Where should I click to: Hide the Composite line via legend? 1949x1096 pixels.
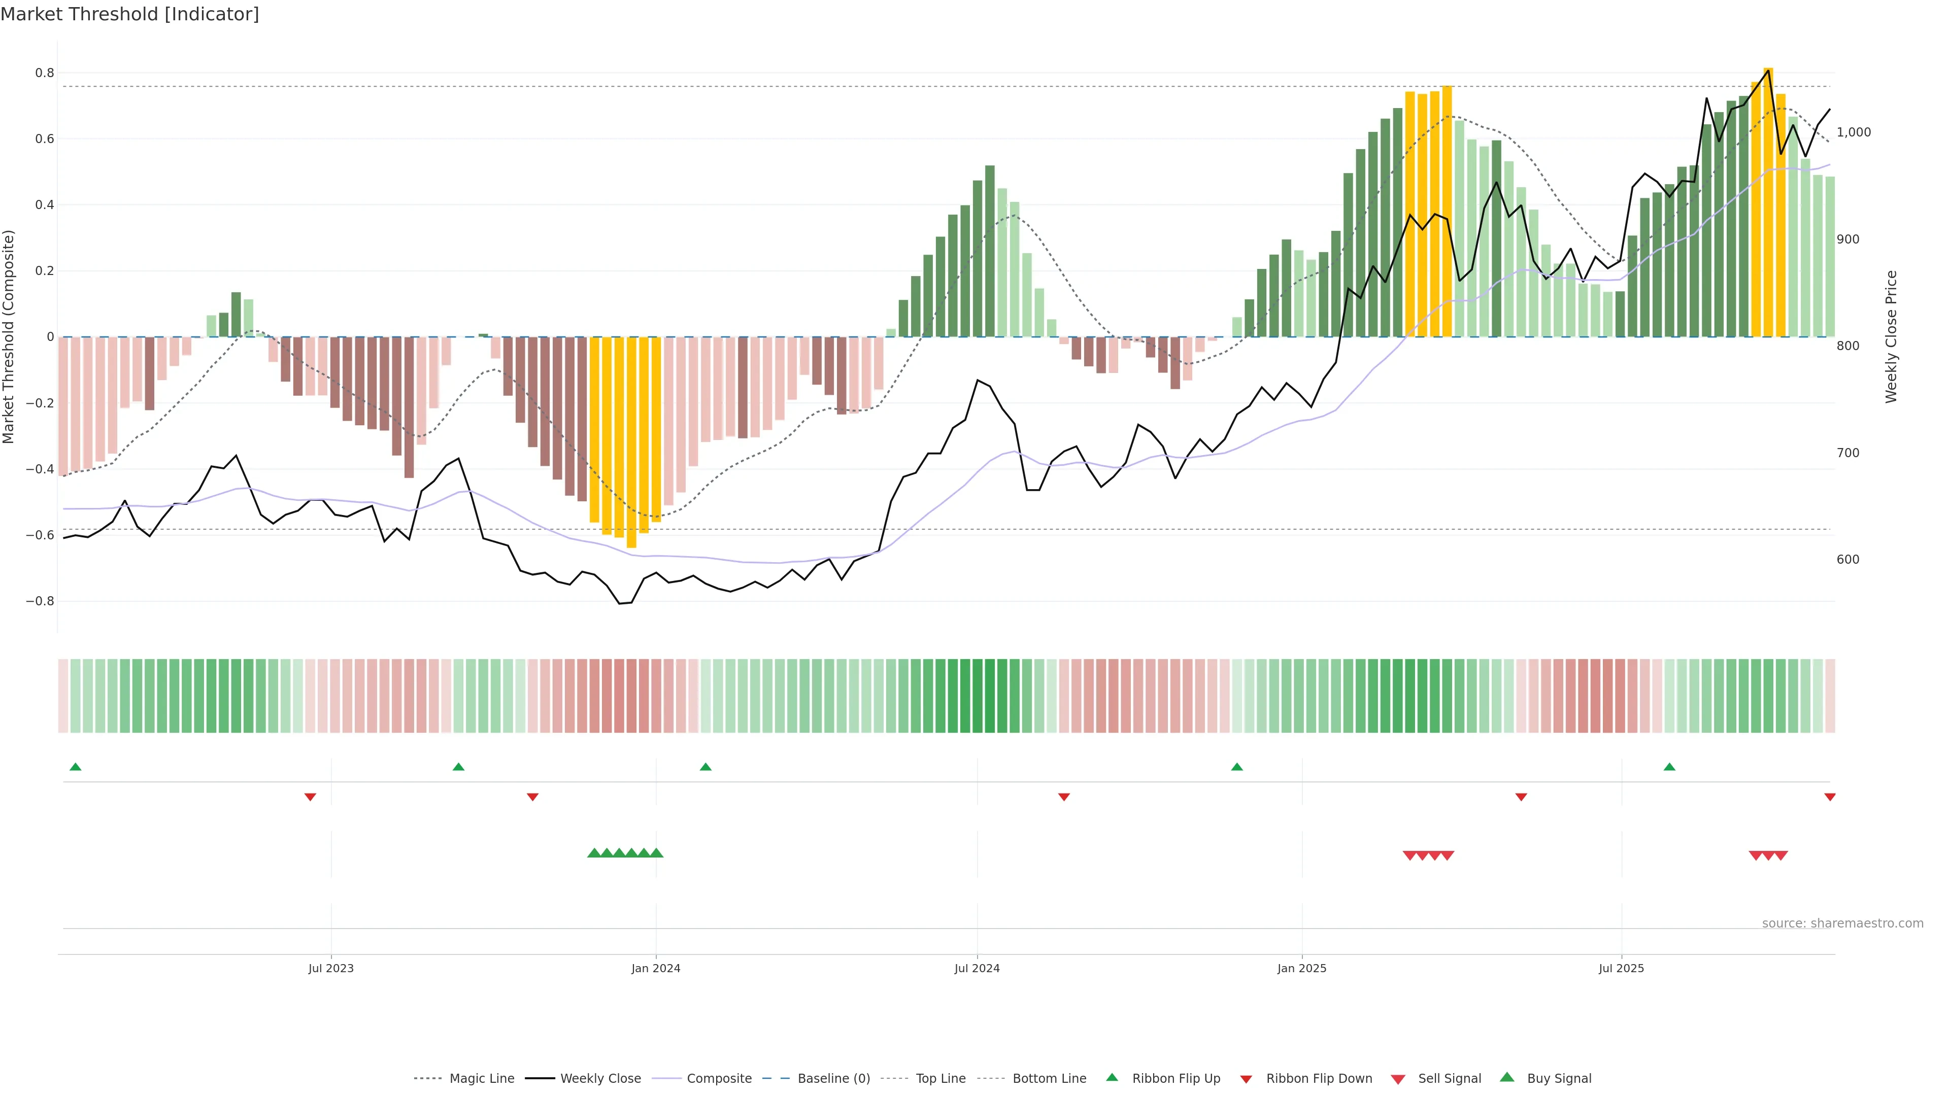[x=719, y=1079]
